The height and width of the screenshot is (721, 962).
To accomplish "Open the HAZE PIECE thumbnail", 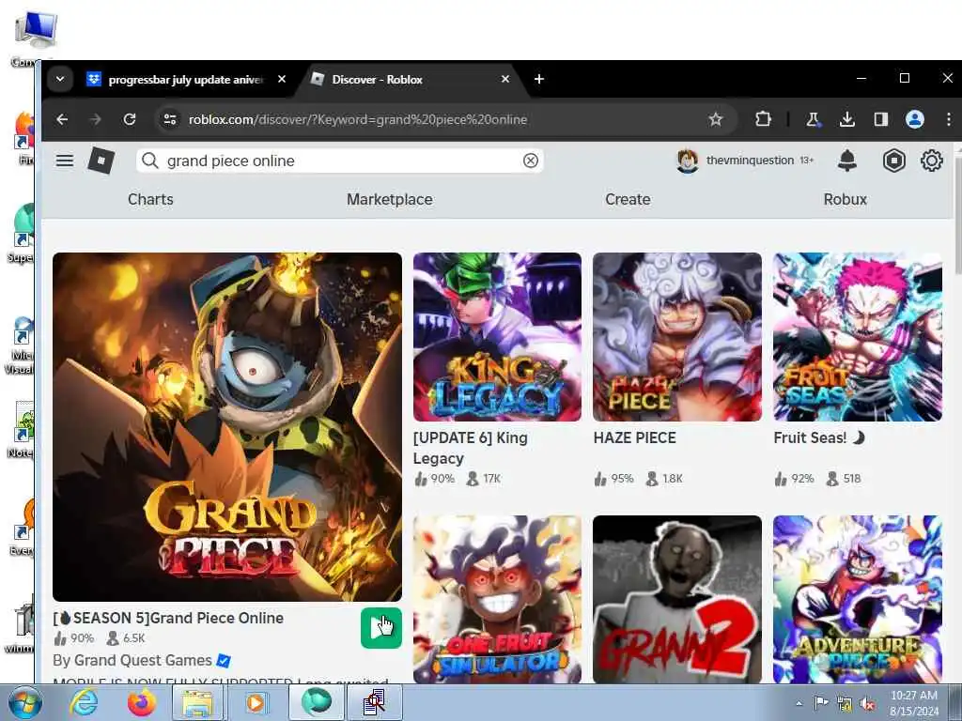I will coord(677,337).
